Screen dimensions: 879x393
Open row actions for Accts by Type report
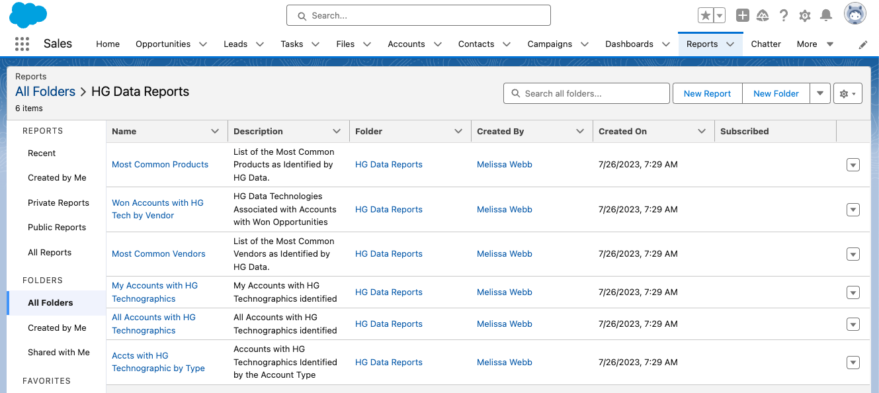tap(853, 363)
